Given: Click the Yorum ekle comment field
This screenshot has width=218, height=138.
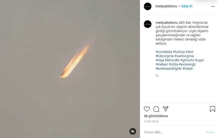Looking at the screenshot, I should pos(172,132).
